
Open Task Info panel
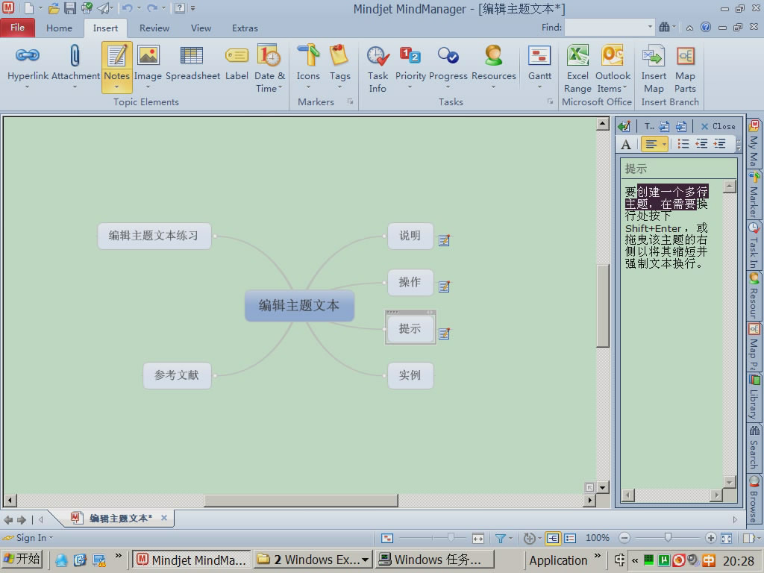tap(378, 68)
